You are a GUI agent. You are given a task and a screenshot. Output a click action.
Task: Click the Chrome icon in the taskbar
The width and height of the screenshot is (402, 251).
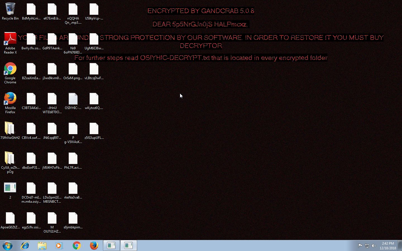tap(76, 245)
